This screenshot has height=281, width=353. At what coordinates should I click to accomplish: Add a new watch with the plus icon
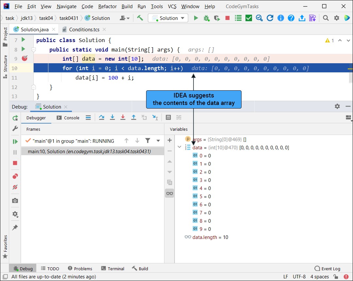170,140
